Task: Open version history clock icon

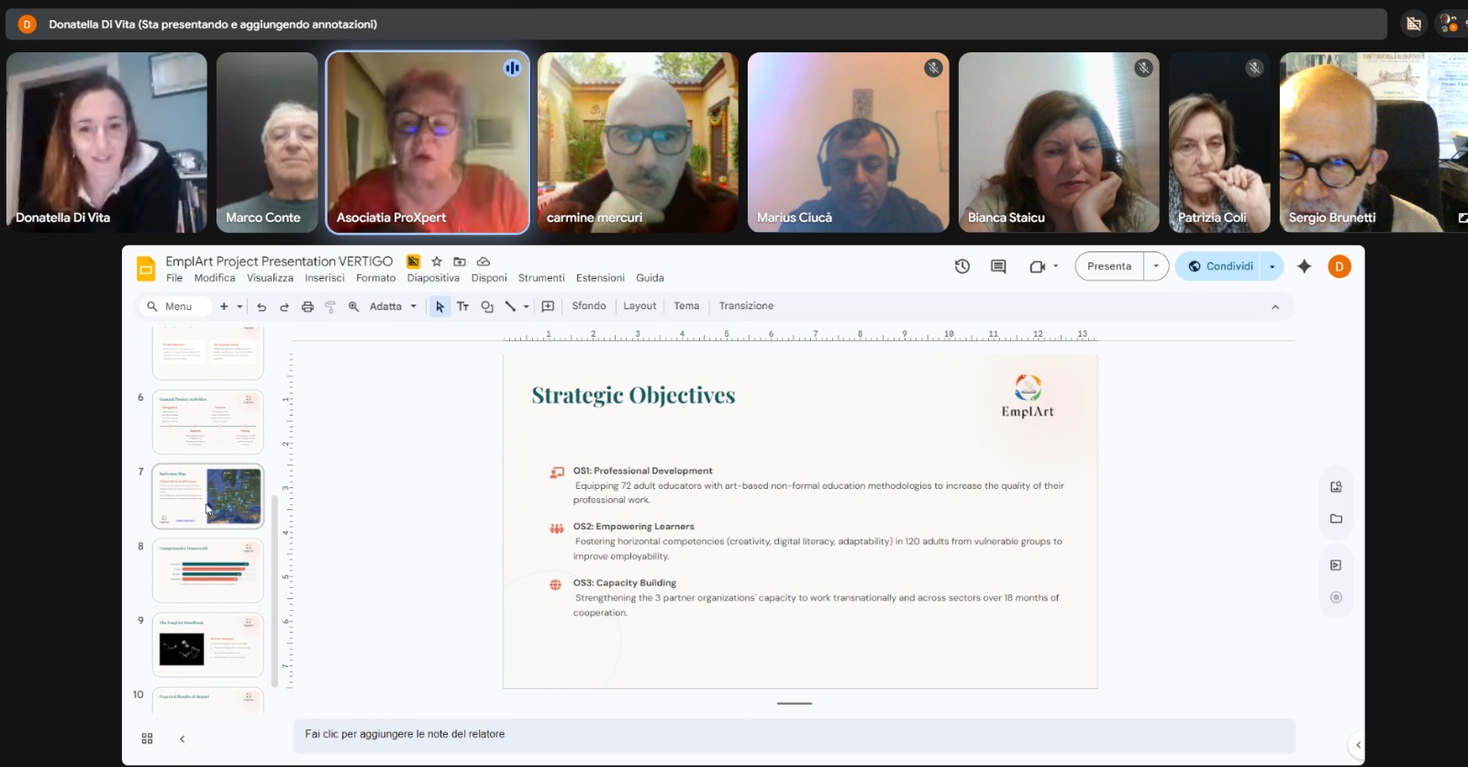Action: (x=962, y=266)
